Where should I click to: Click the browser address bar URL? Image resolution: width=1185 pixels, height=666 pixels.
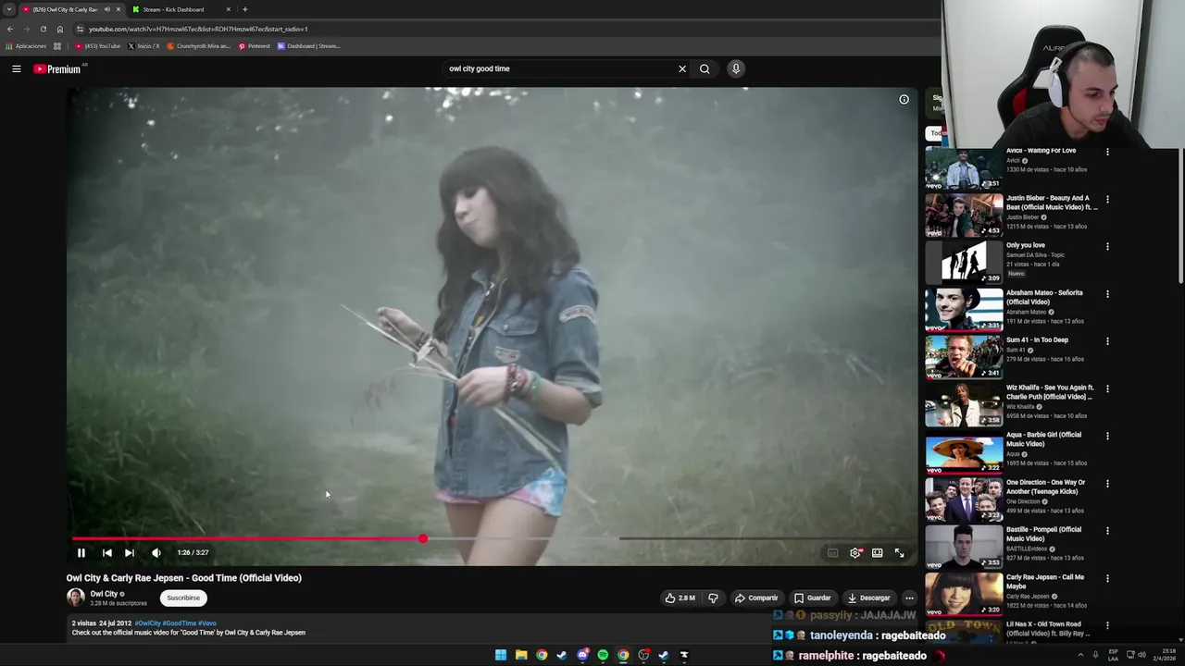click(198, 29)
